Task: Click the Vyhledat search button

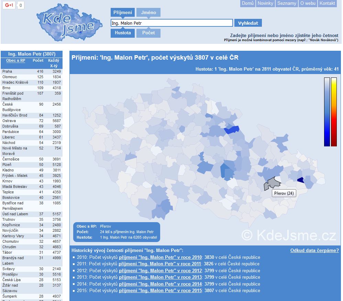Action: (x=248, y=23)
